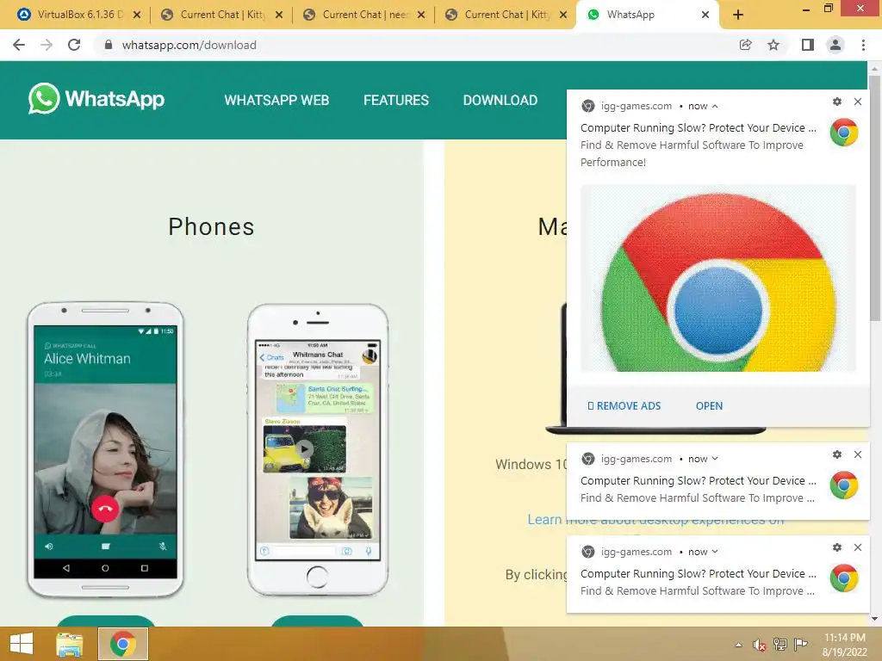Screen dimensions: 882x661
Task: Dismiss the expanded igg-games notification
Action: tap(858, 102)
